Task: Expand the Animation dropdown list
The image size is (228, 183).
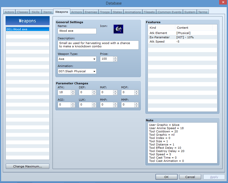Action: click(x=94, y=71)
